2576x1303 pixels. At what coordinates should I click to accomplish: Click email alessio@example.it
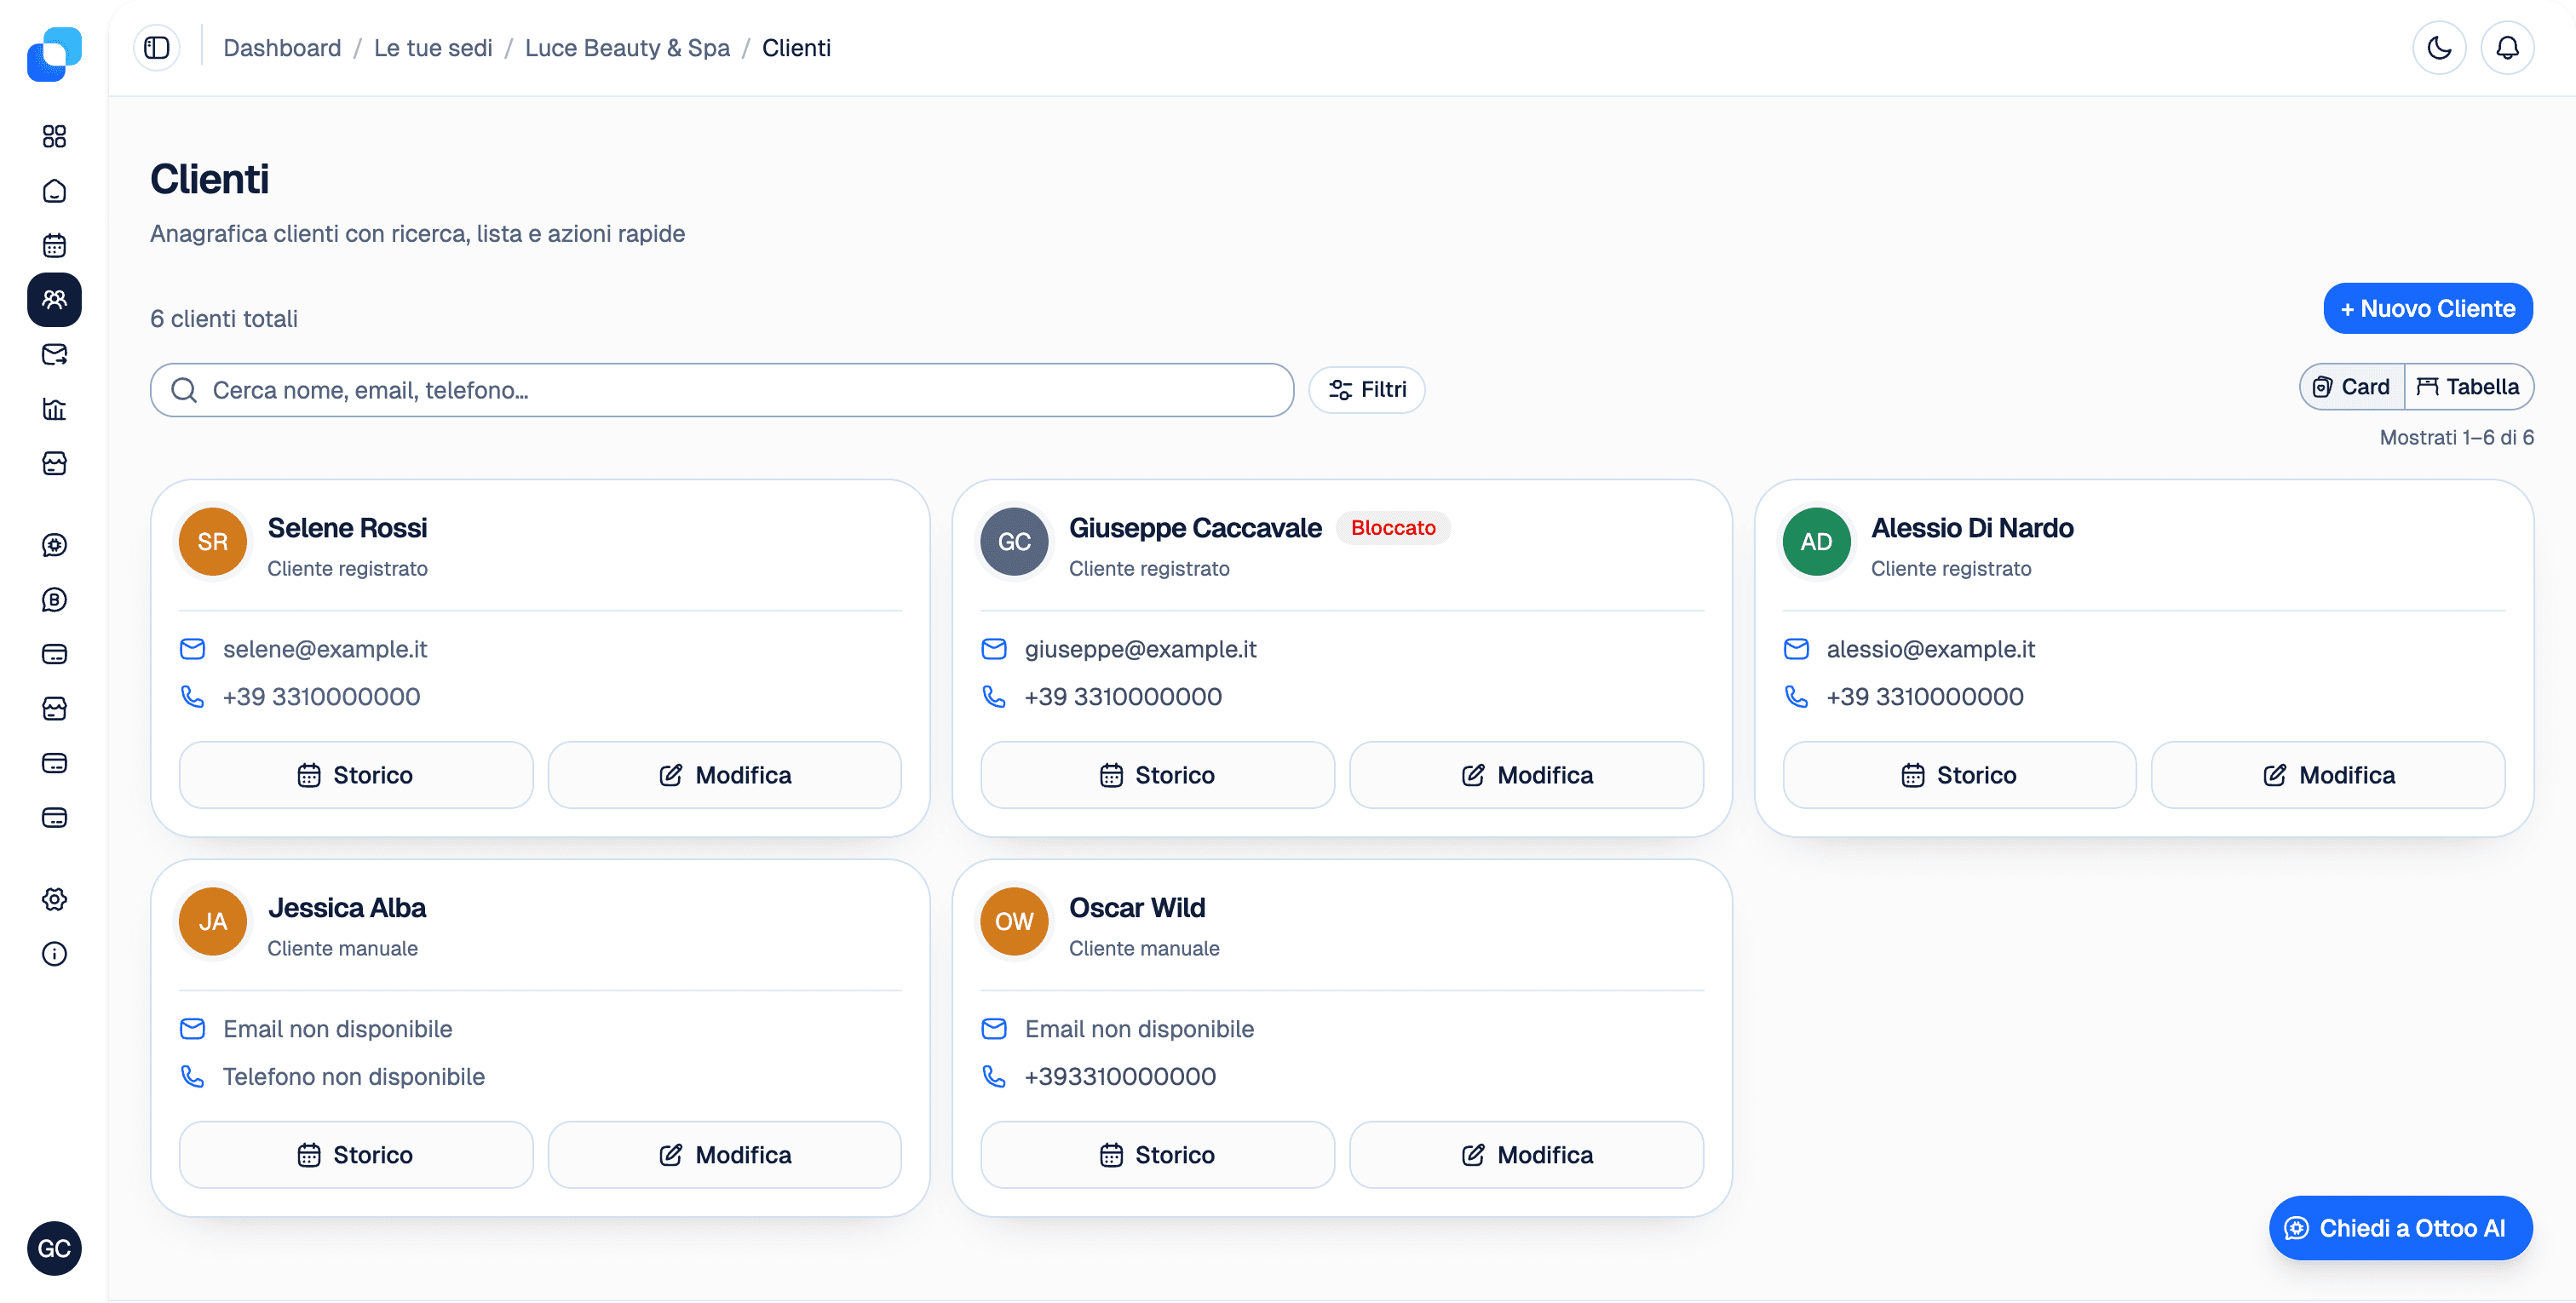(x=1930, y=649)
